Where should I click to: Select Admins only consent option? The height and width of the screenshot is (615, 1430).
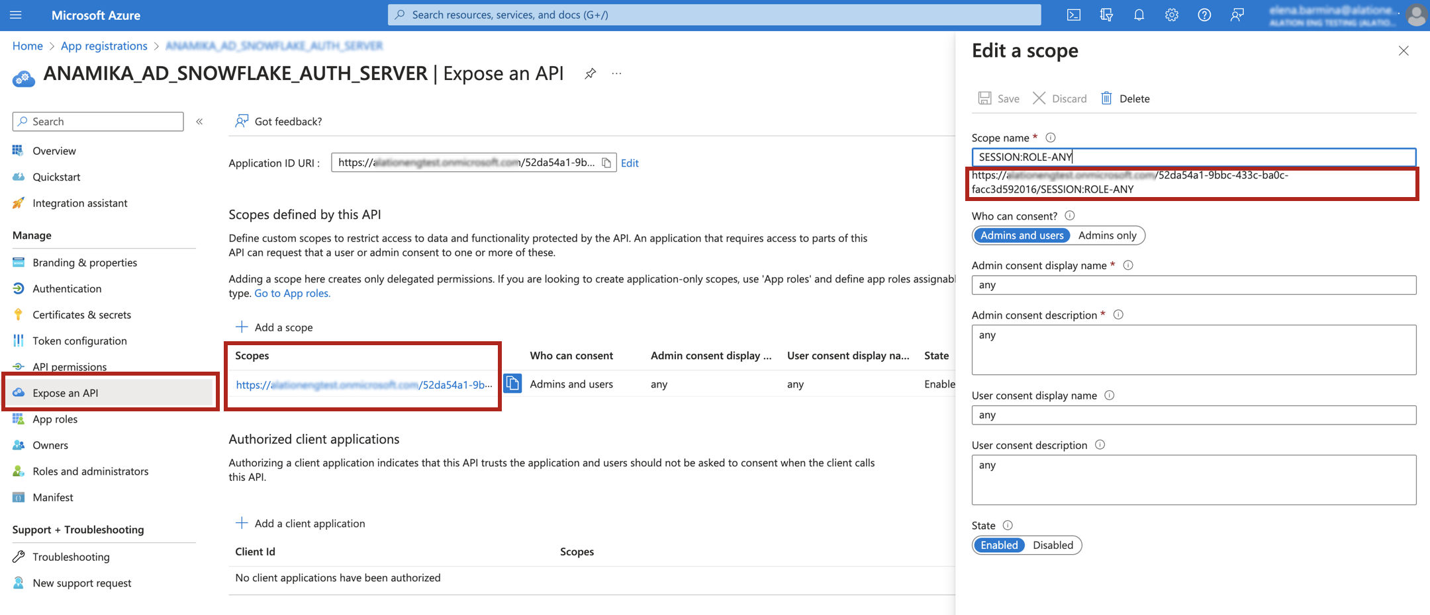point(1107,235)
